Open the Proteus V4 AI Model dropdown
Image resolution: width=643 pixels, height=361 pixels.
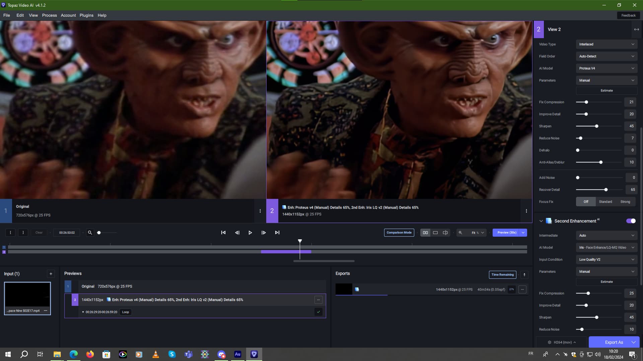pos(606,68)
